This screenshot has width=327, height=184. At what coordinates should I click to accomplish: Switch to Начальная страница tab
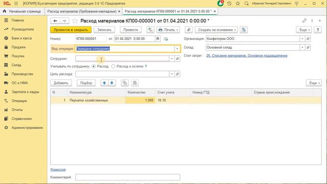(x=22, y=11)
